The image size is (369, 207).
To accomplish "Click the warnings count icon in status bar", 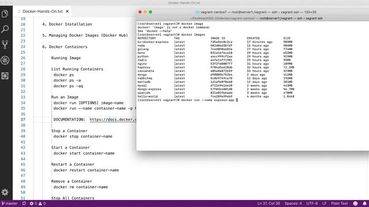I will coord(42,204).
